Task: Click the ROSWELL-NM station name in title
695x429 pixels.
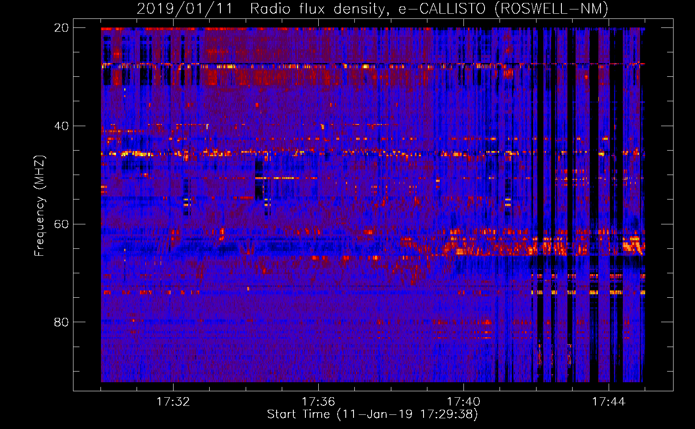Action: click(551, 9)
